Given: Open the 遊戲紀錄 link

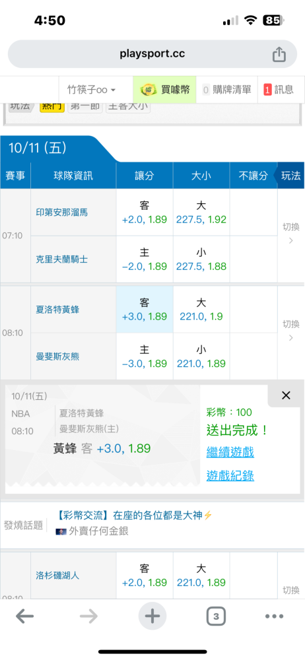Looking at the screenshot, I should [230, 476].
